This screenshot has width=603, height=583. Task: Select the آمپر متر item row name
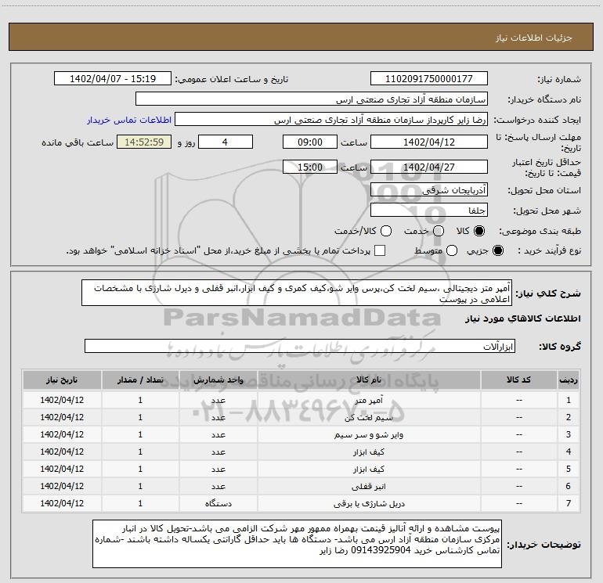coord(369,400)
